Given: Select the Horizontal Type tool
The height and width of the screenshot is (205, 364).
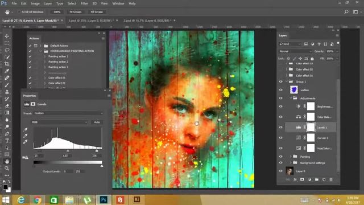Looking at the screenshot, I should 7,141.
